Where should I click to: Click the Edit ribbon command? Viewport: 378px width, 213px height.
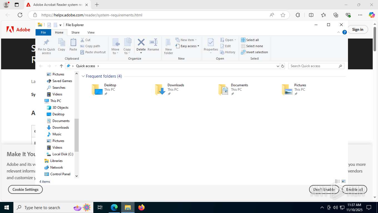click(x=225, y=46)
